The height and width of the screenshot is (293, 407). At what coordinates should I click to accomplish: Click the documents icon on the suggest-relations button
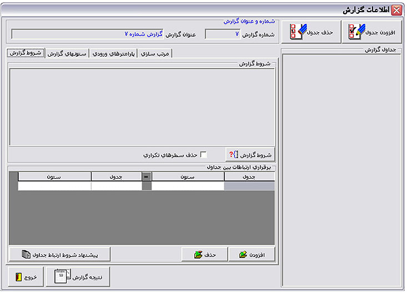[x=26, y=254]
